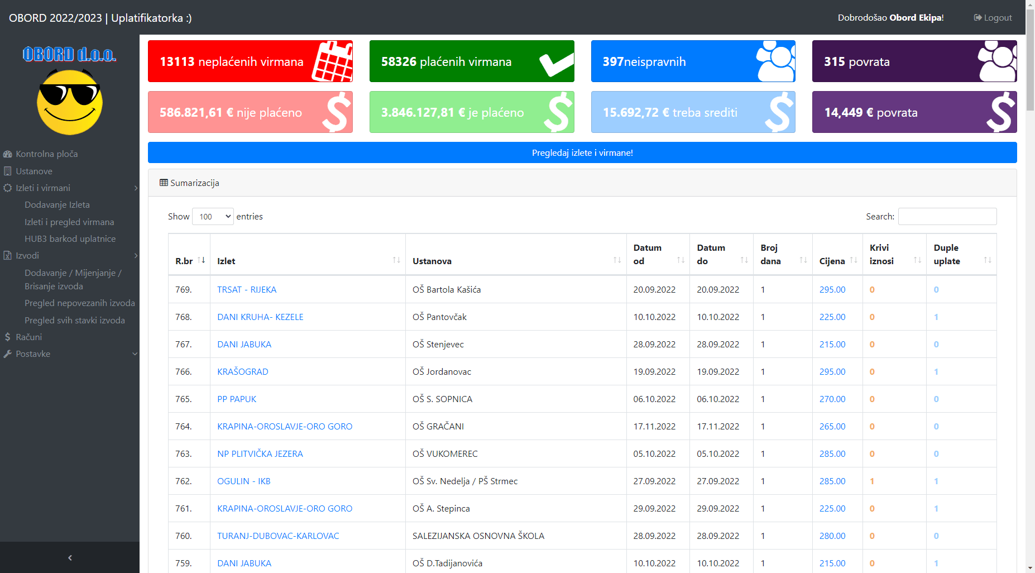1035x573 pixels.
Task: Open the TRSAT - RIJEKA trip link
Action: tap(247, 290)
